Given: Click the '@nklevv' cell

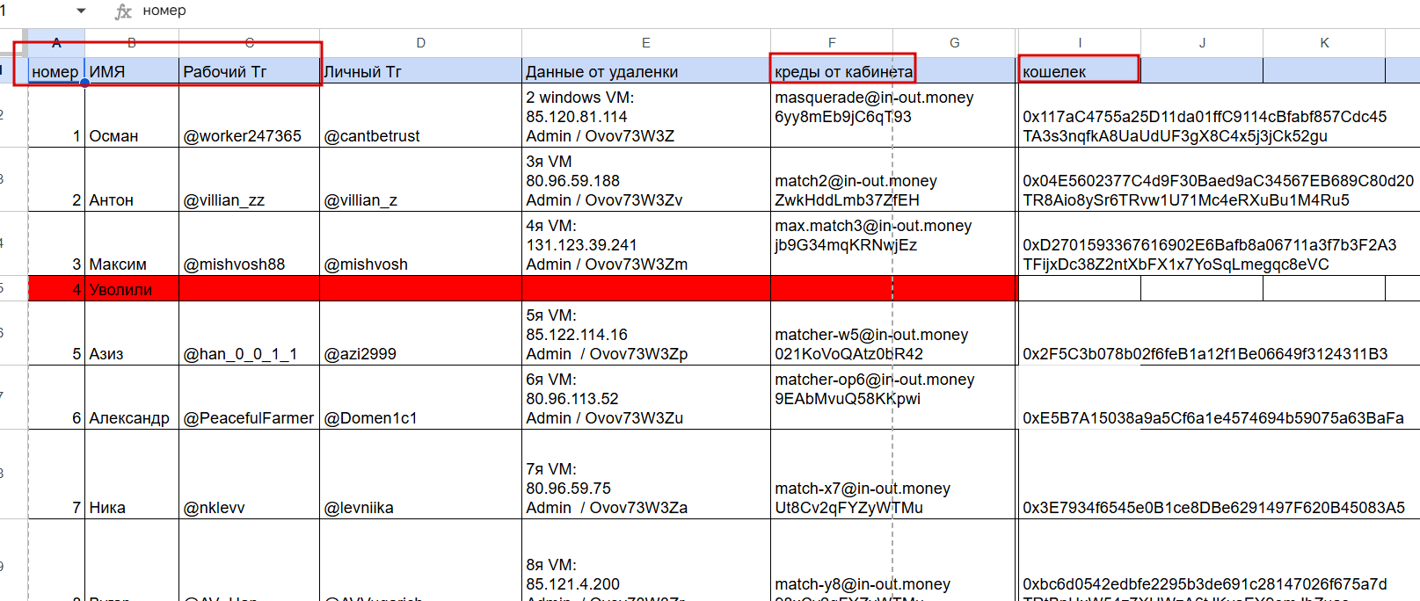Looking at the screenshot, I should (250, 474).
